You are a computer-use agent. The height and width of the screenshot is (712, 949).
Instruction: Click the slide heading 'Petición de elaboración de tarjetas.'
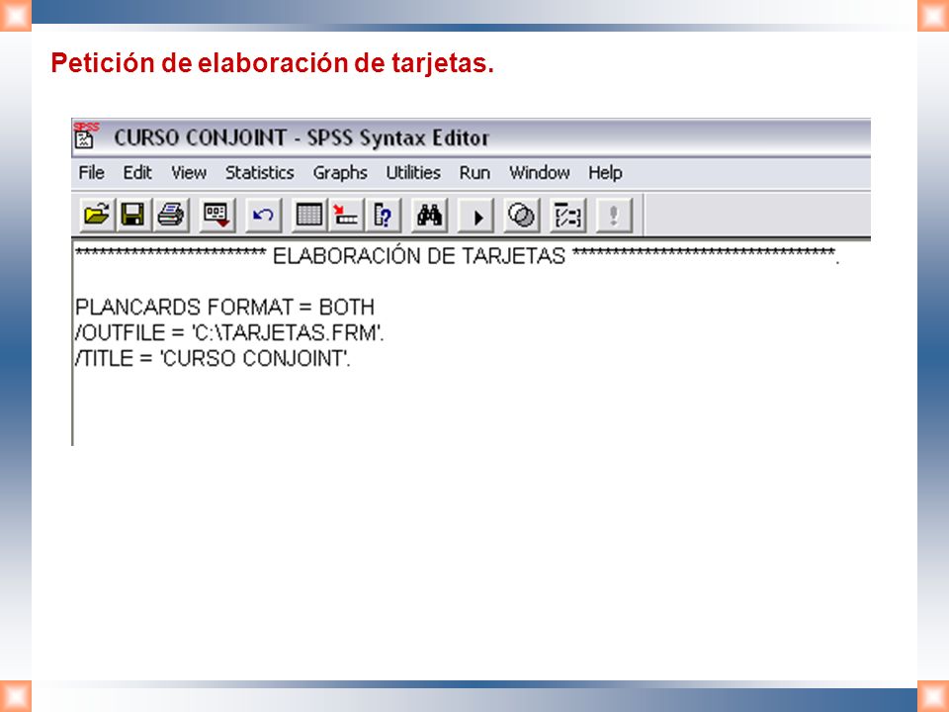click(273, 63)
